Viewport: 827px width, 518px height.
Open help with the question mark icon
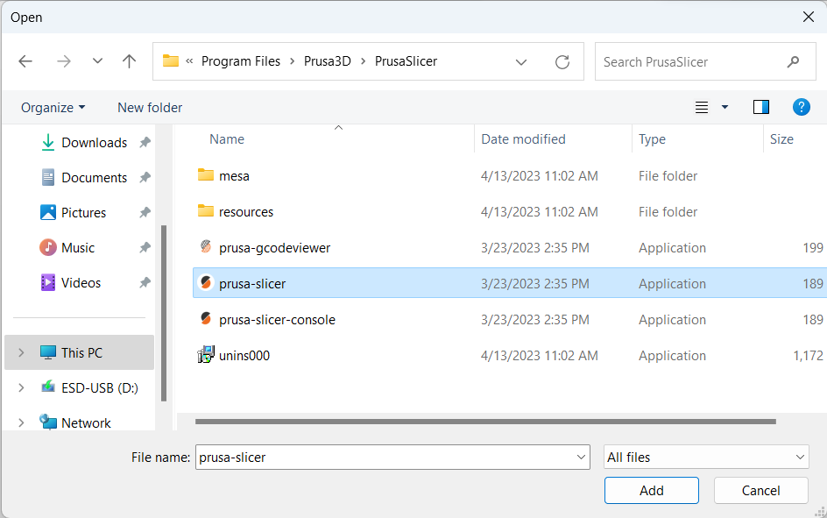pos(801,107)
